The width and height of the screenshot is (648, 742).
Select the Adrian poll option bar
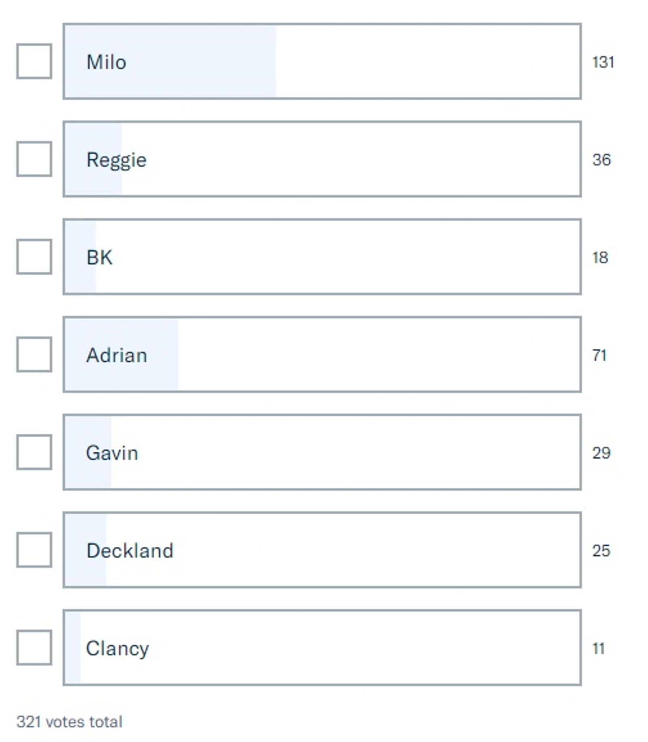322,354
